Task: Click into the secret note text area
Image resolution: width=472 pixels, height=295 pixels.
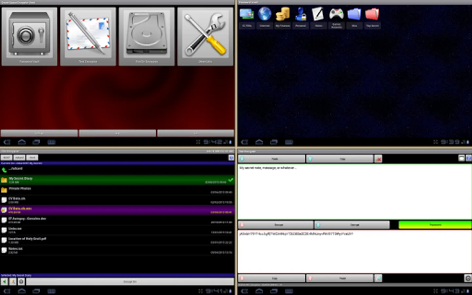Action: (354, 192)
